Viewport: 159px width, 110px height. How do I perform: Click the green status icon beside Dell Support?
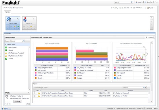coord(6,48)
